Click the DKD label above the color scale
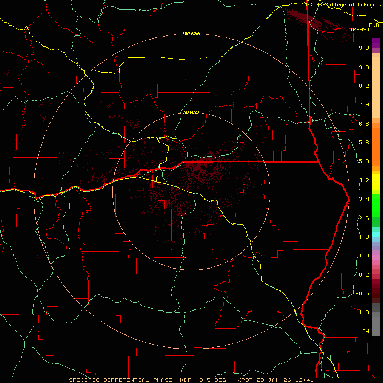The height and width of the screenshot is (383, 383). click(x=374, y=26)
